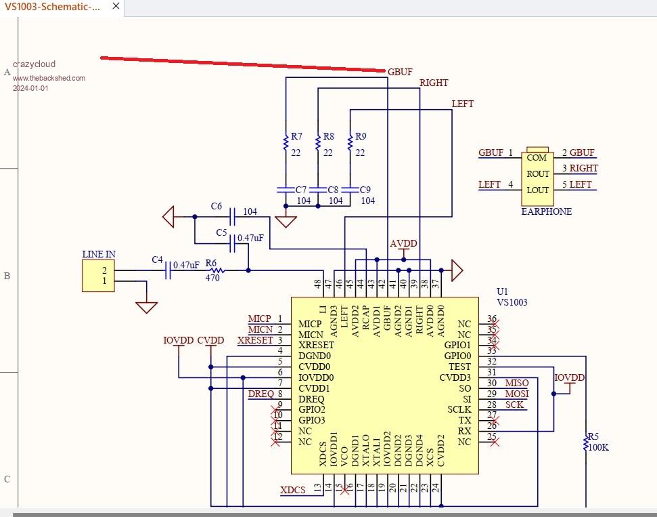Viewport: 657px width, 517px height.
Task: Click the capacitor C8 symbol
Action: click(x=318, y=190)
